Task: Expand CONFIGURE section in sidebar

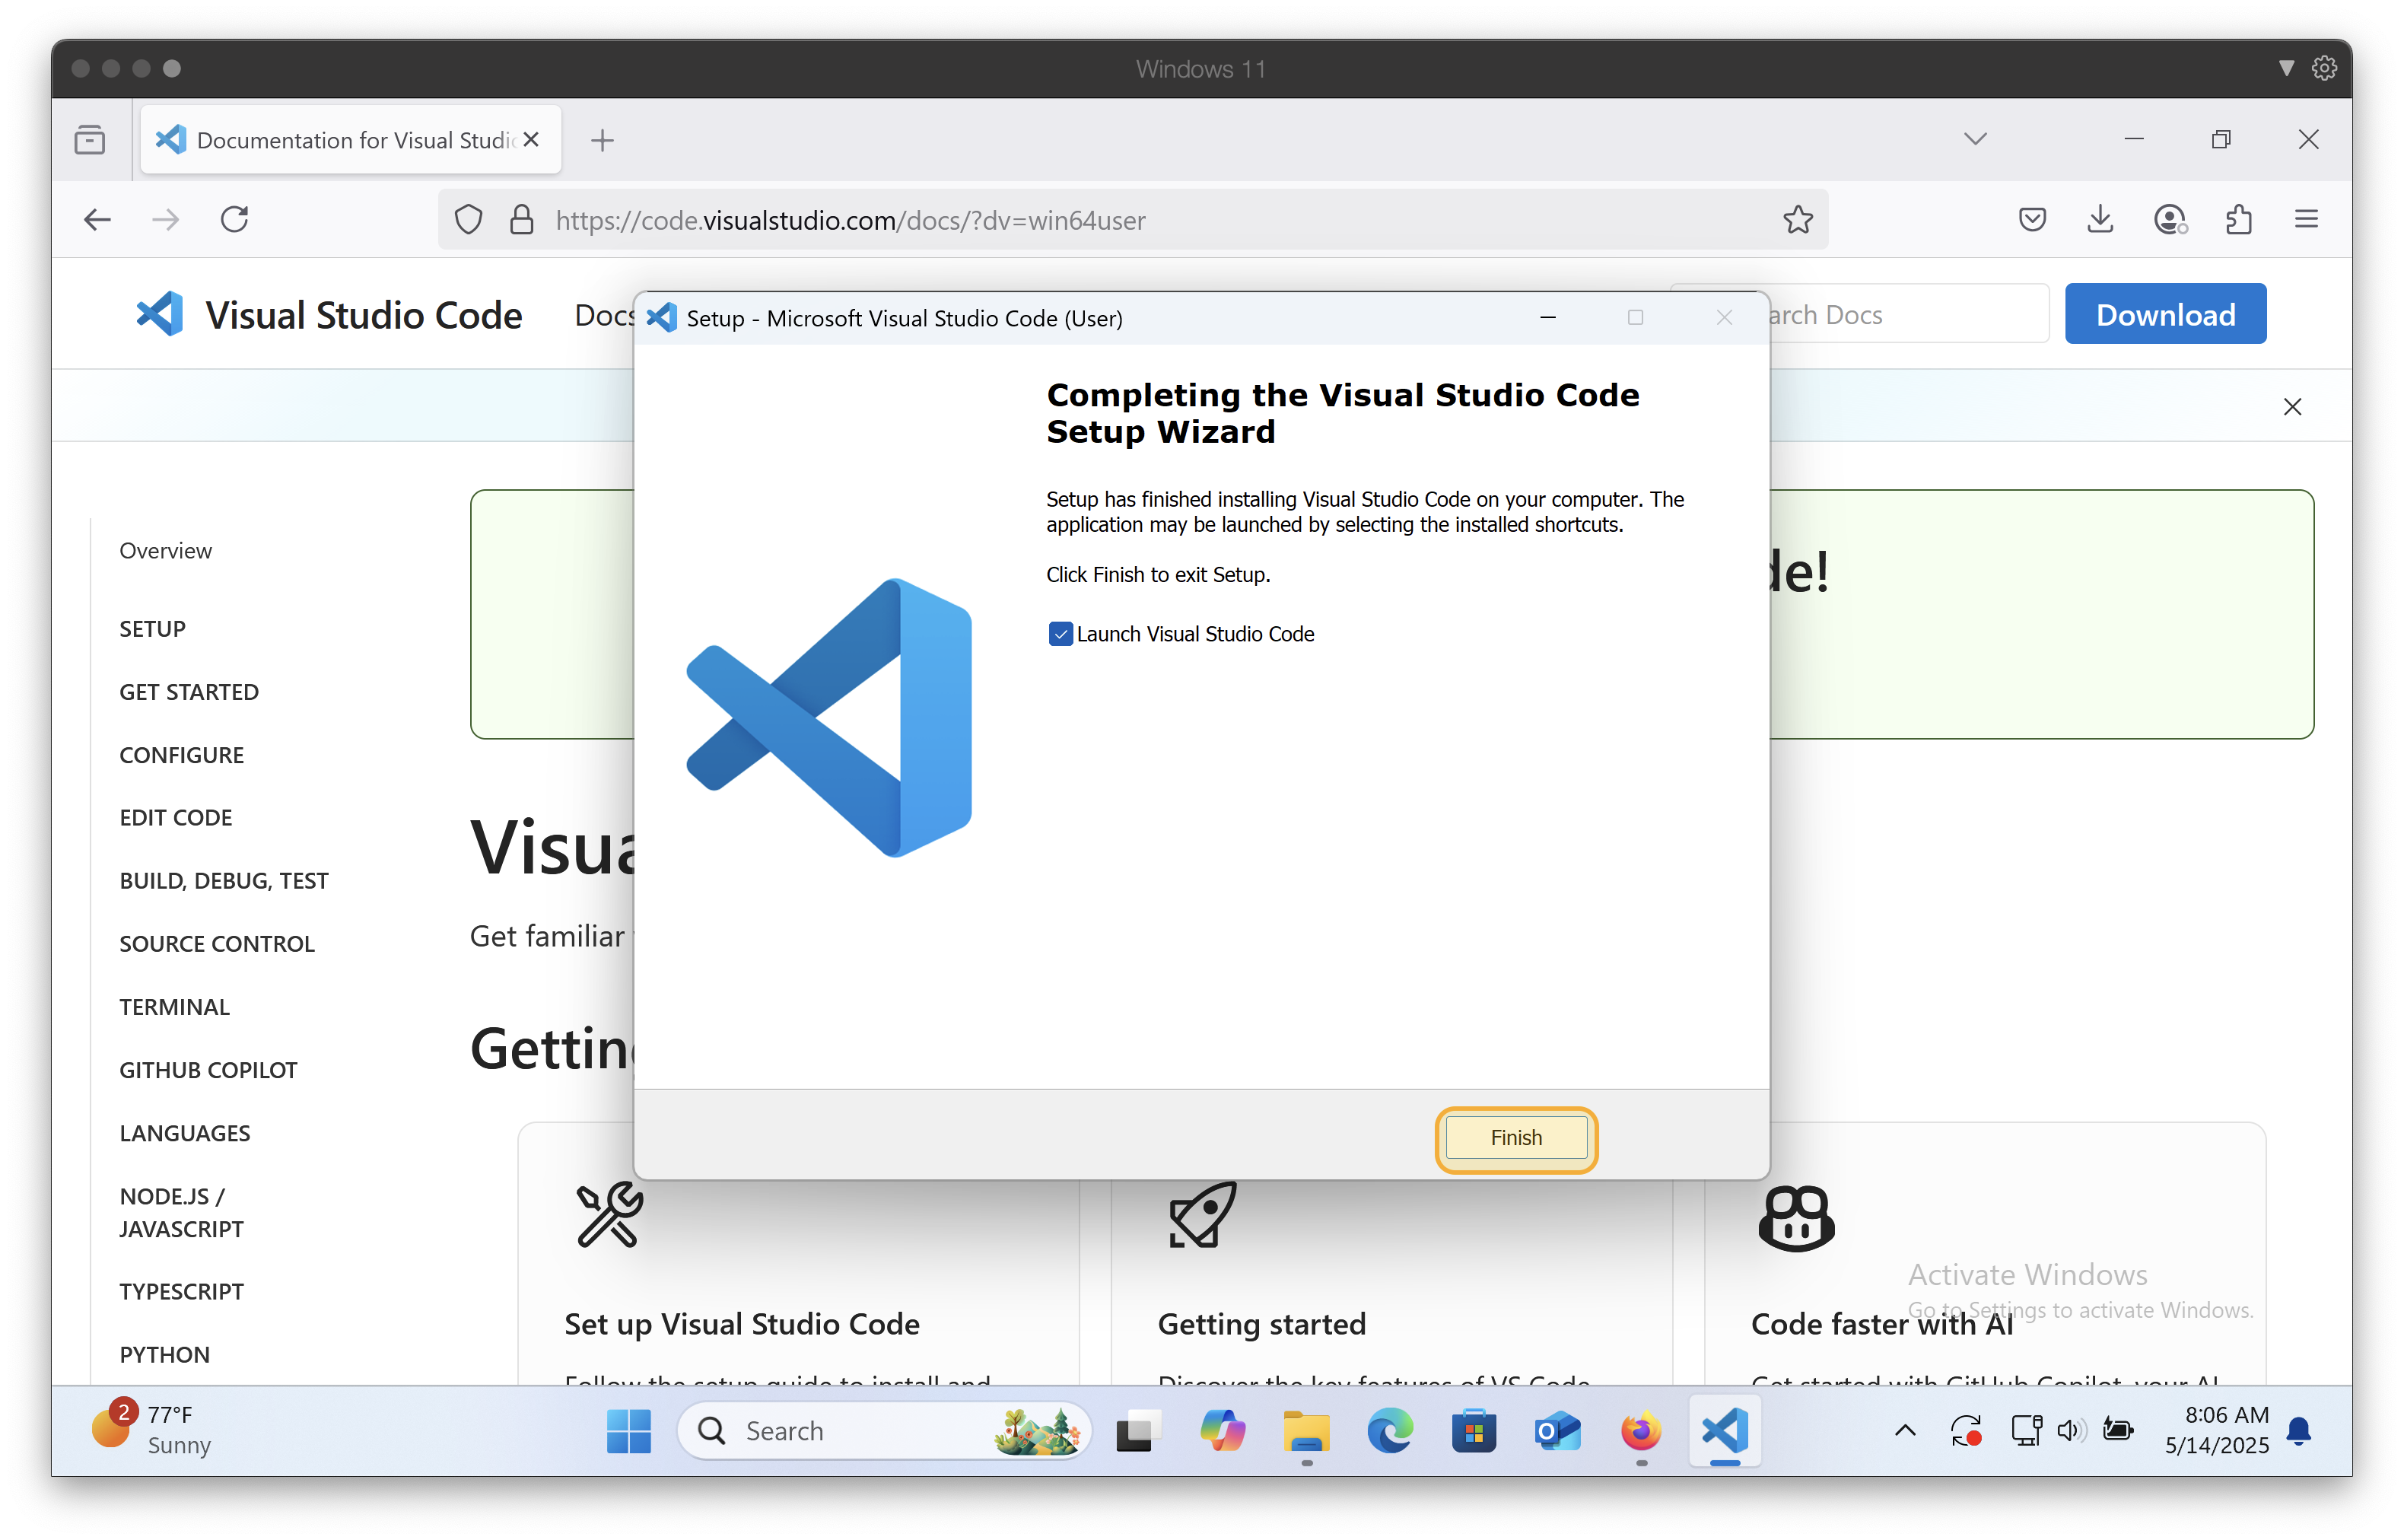Action: 181,755
